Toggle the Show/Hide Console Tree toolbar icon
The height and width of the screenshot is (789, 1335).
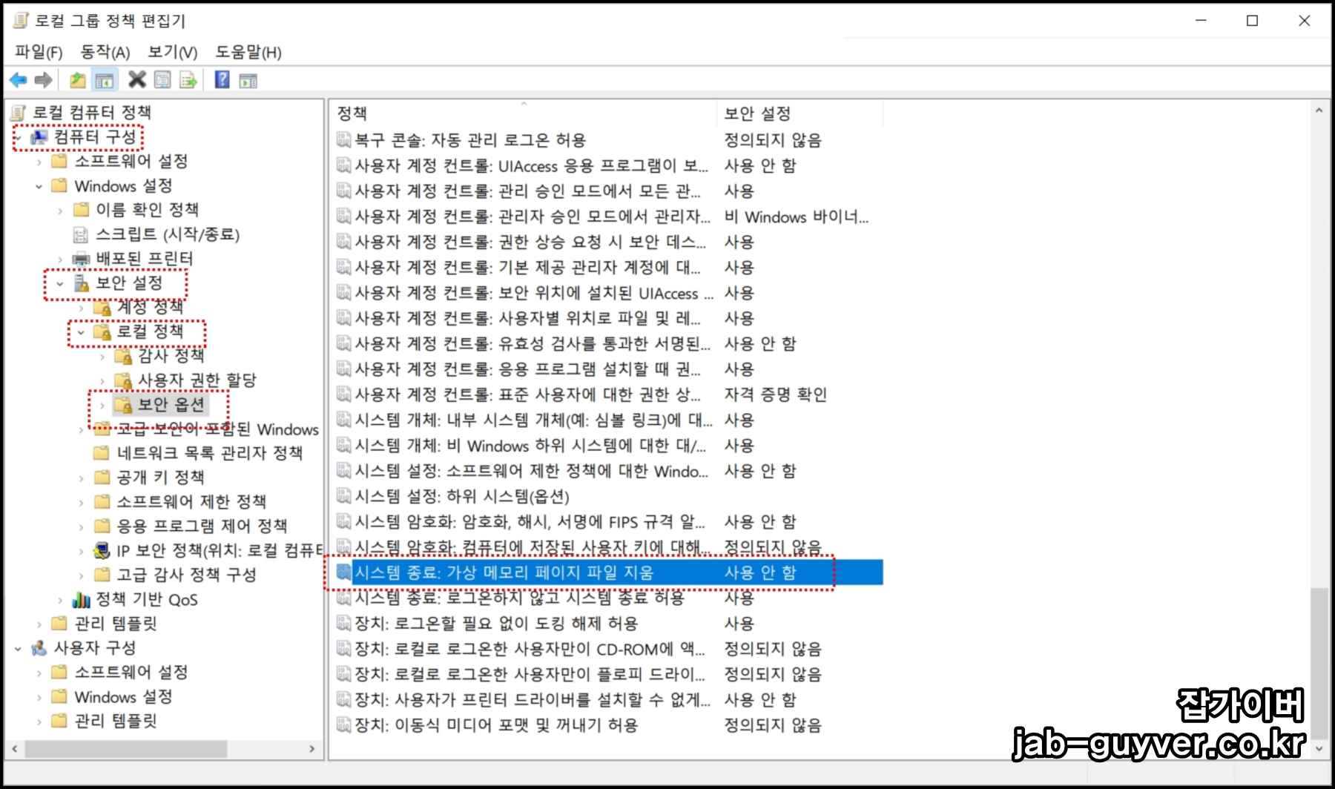click(x=104, y=79)
